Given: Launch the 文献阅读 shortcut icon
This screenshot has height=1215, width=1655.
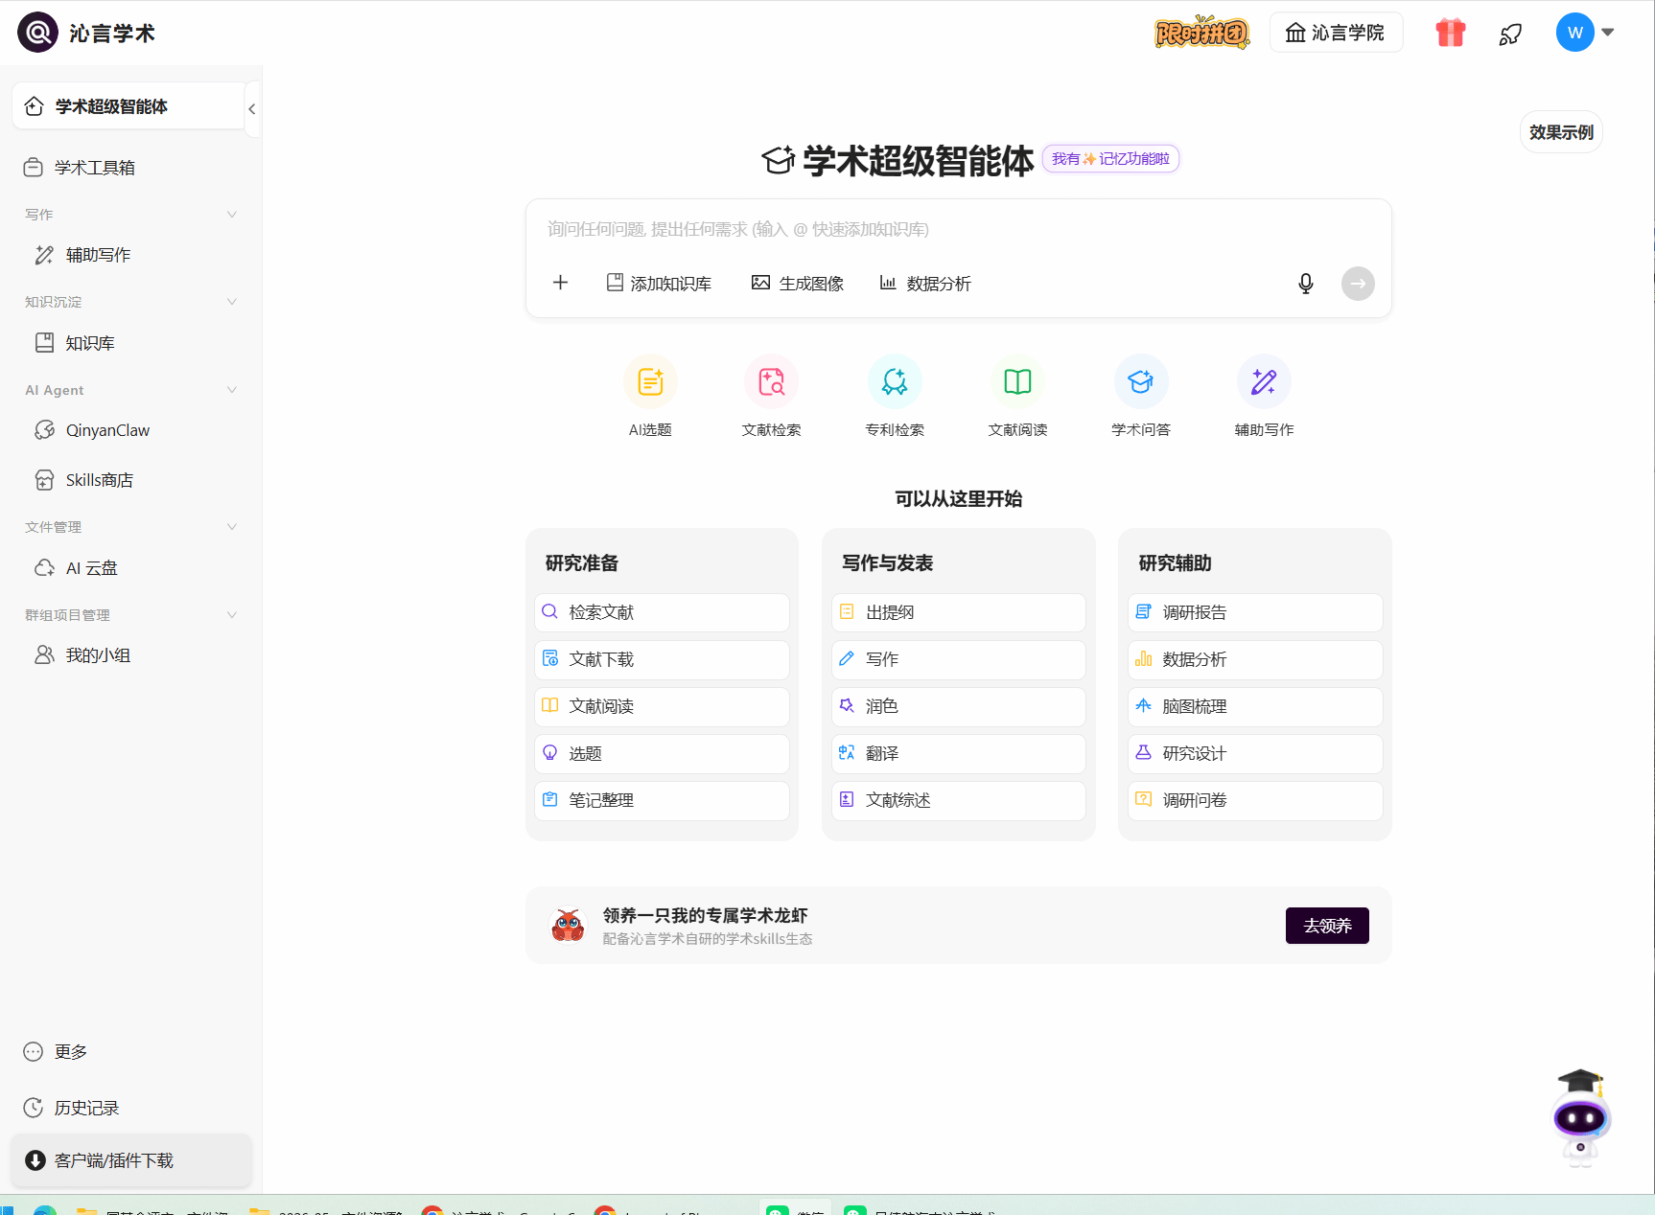Looking at the screenshot, I should click(1017, 381).
